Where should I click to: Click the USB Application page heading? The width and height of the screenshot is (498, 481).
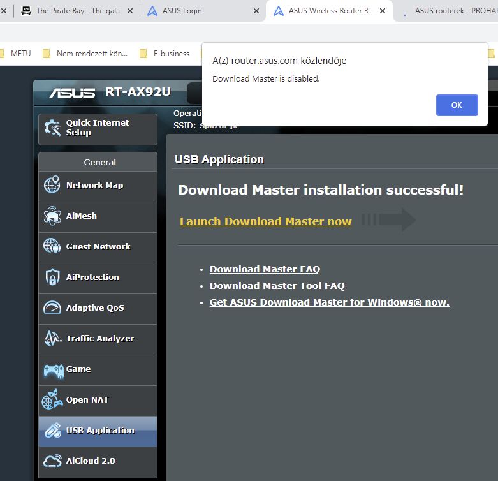219,159
